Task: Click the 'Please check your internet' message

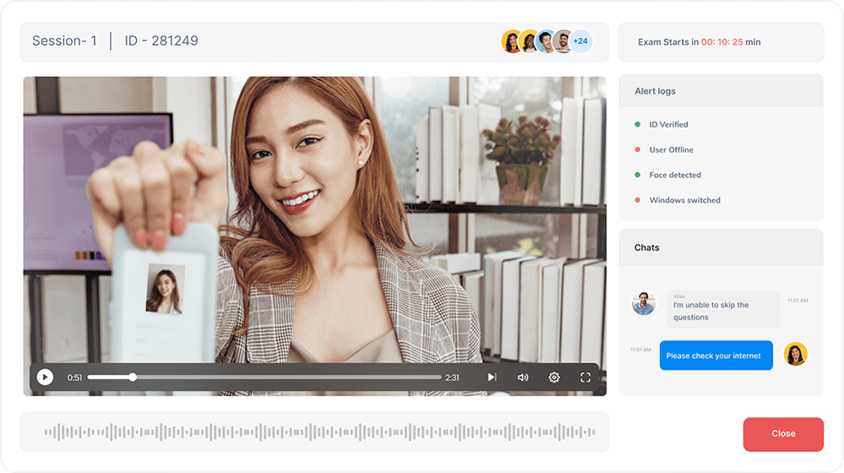Action: (x=716, y=356)
